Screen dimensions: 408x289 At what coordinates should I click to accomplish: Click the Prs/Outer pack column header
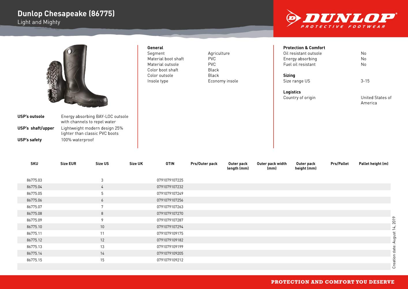coord(204,164)
